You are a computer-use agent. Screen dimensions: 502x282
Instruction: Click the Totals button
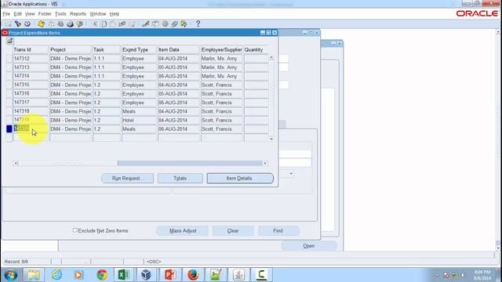click(180, 178)
